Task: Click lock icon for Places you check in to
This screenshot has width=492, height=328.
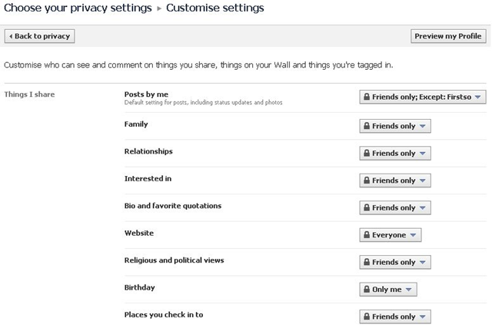Action: coord(367,316)
